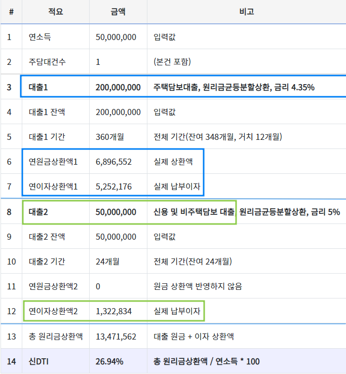Click the 대출 원금 + 이자 상환액 note

click(x=194, y=336)
